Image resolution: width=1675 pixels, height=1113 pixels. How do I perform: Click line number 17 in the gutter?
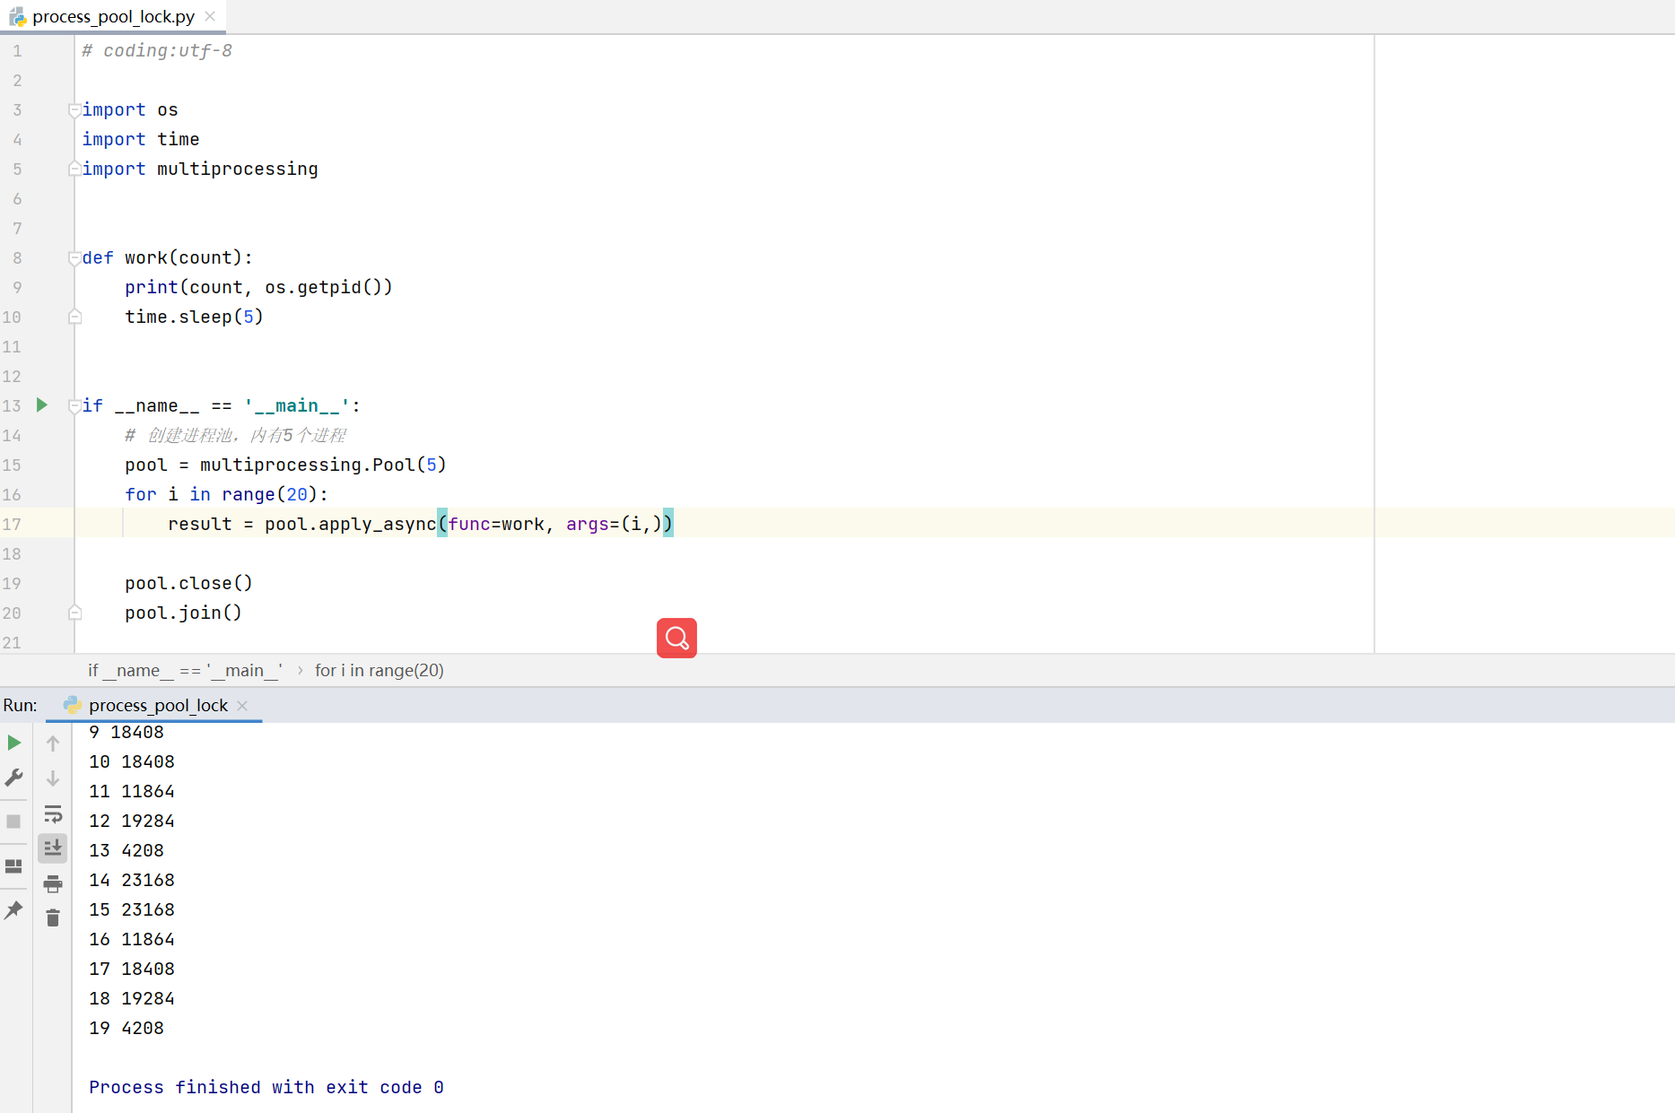click(12, 524)
